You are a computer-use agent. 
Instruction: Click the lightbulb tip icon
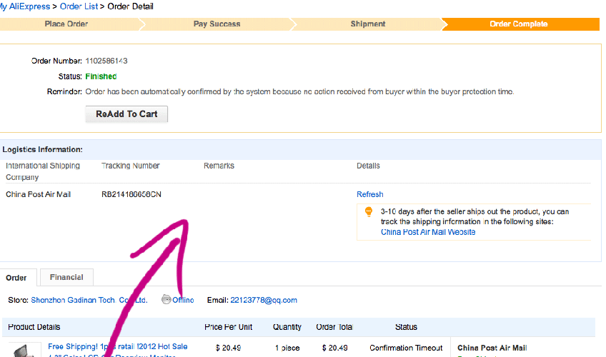(x=369, y=211)
